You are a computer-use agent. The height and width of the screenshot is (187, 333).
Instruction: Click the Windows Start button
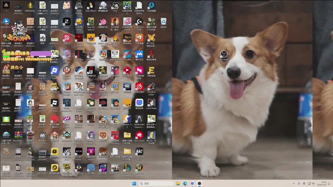[x=134, y=183]
